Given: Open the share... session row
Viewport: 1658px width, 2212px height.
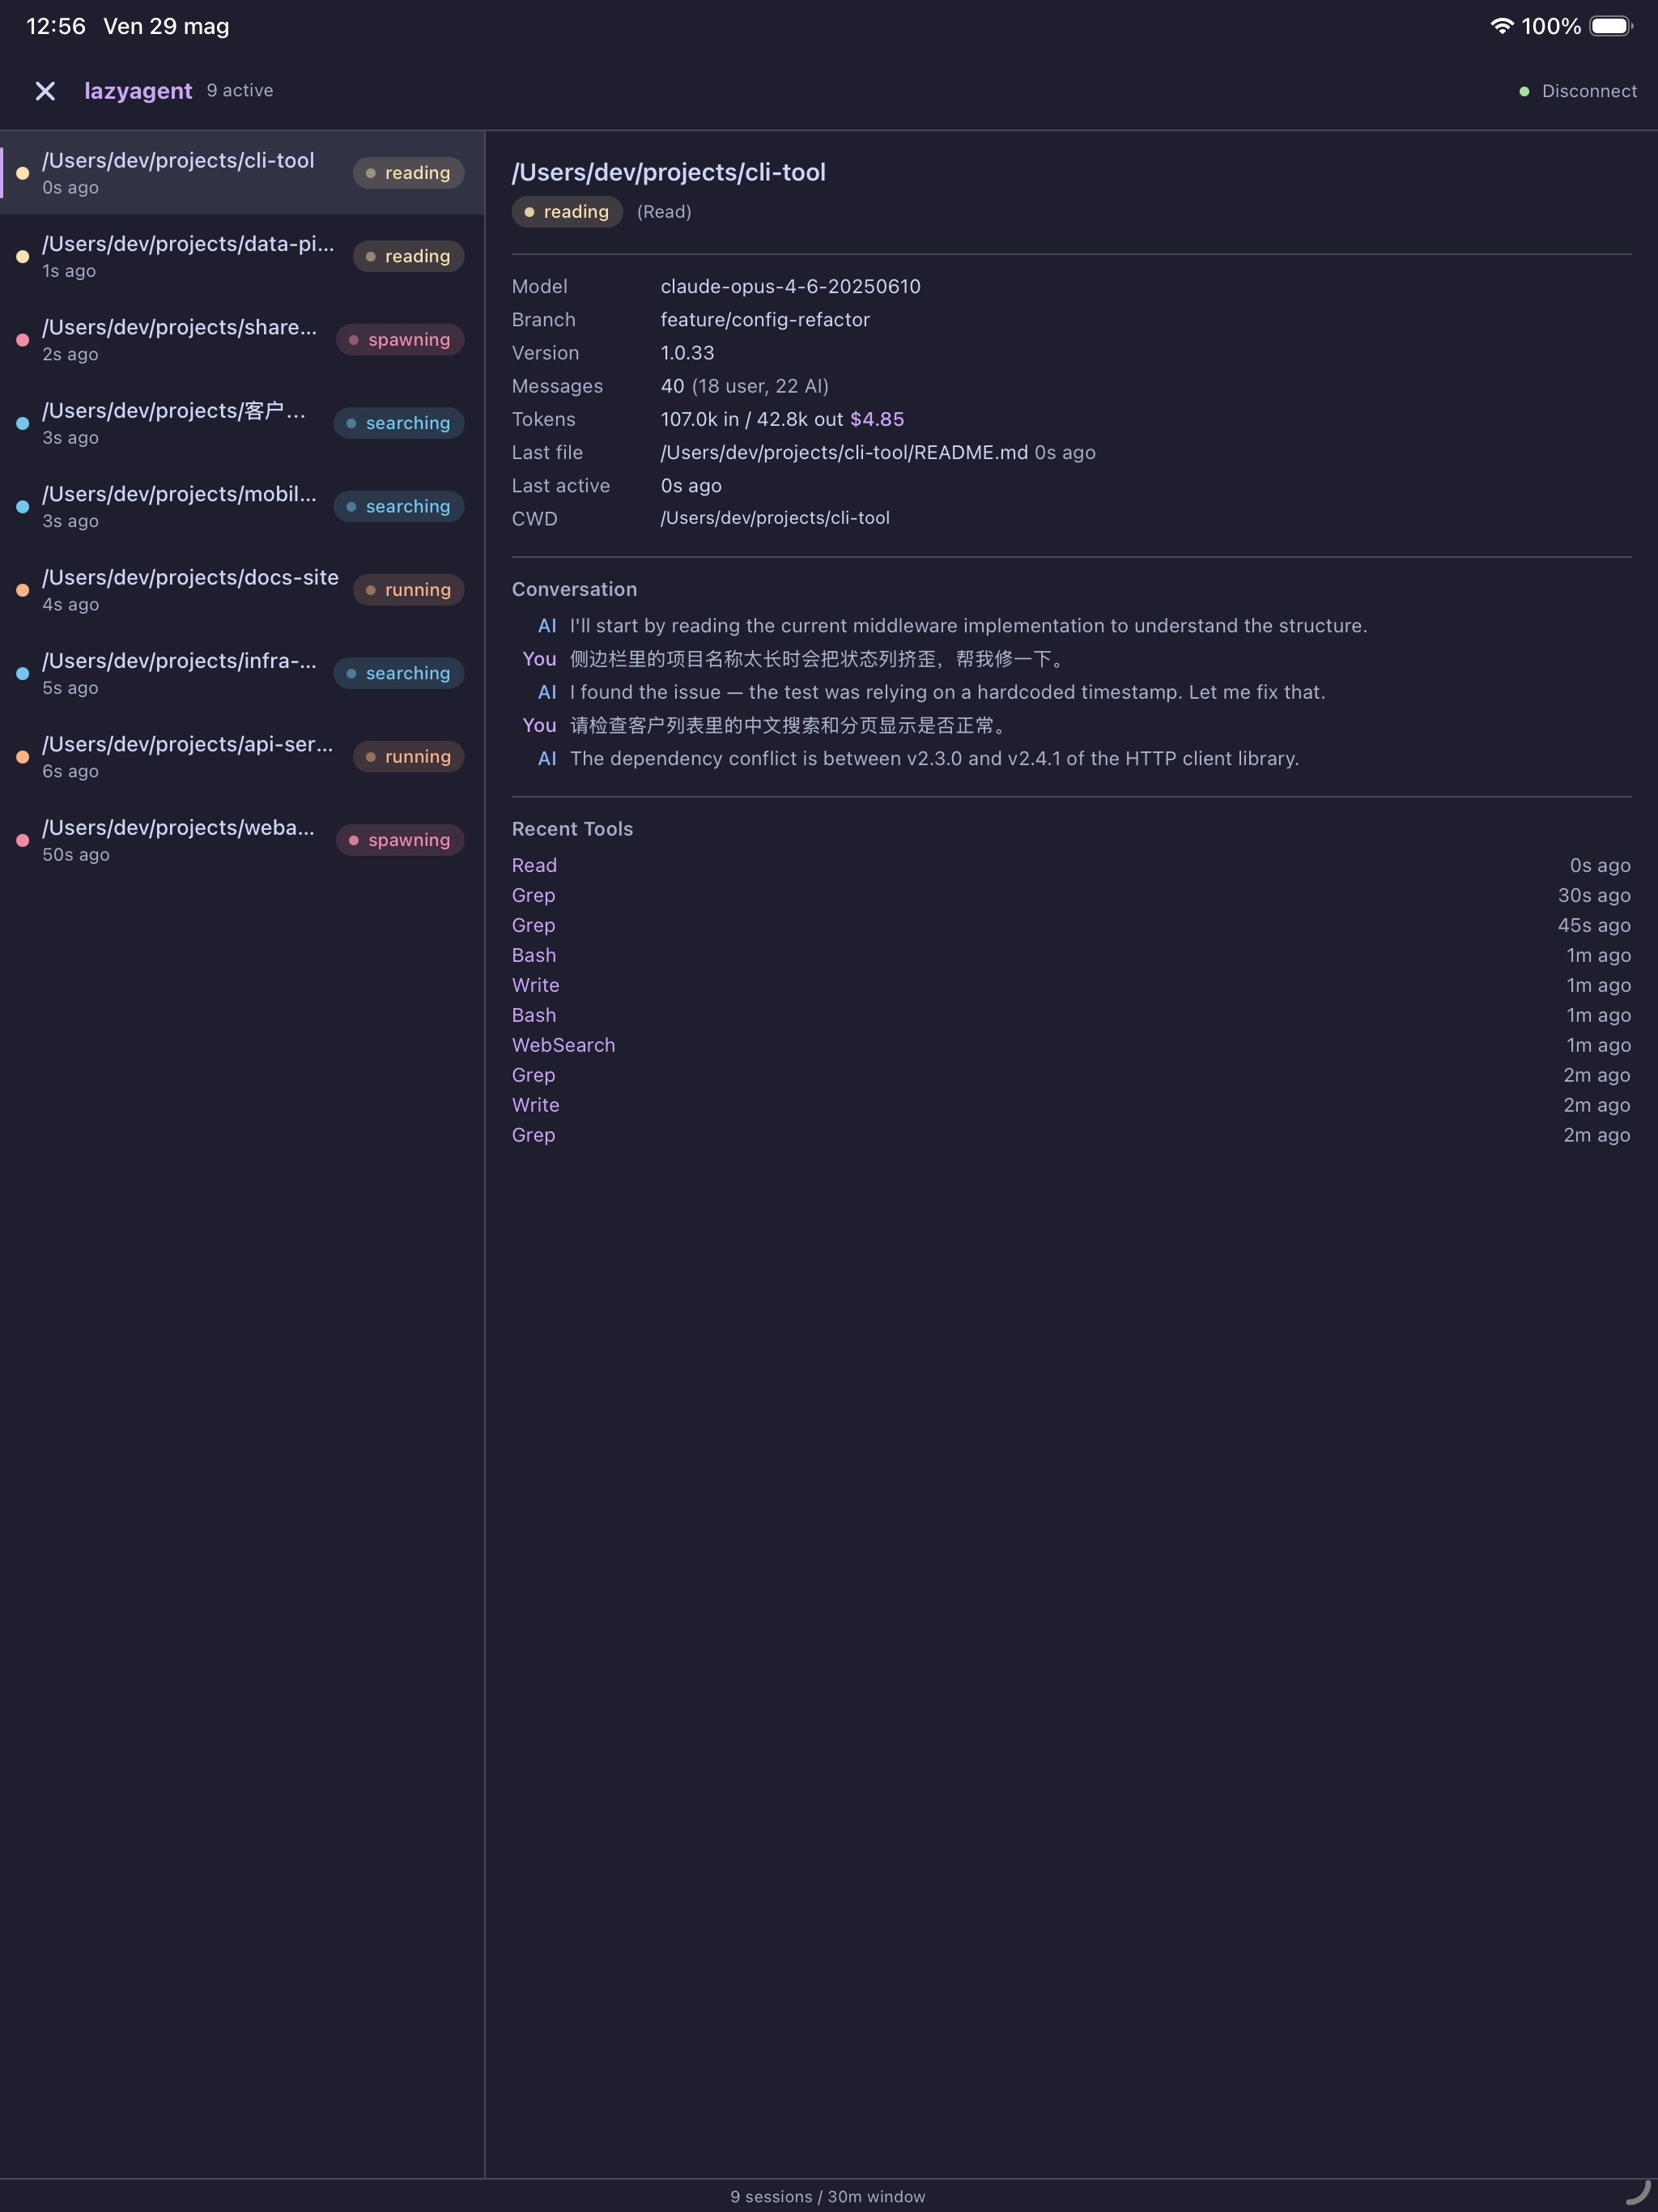Looking at the screenshot, I should (x=242, y=340).
